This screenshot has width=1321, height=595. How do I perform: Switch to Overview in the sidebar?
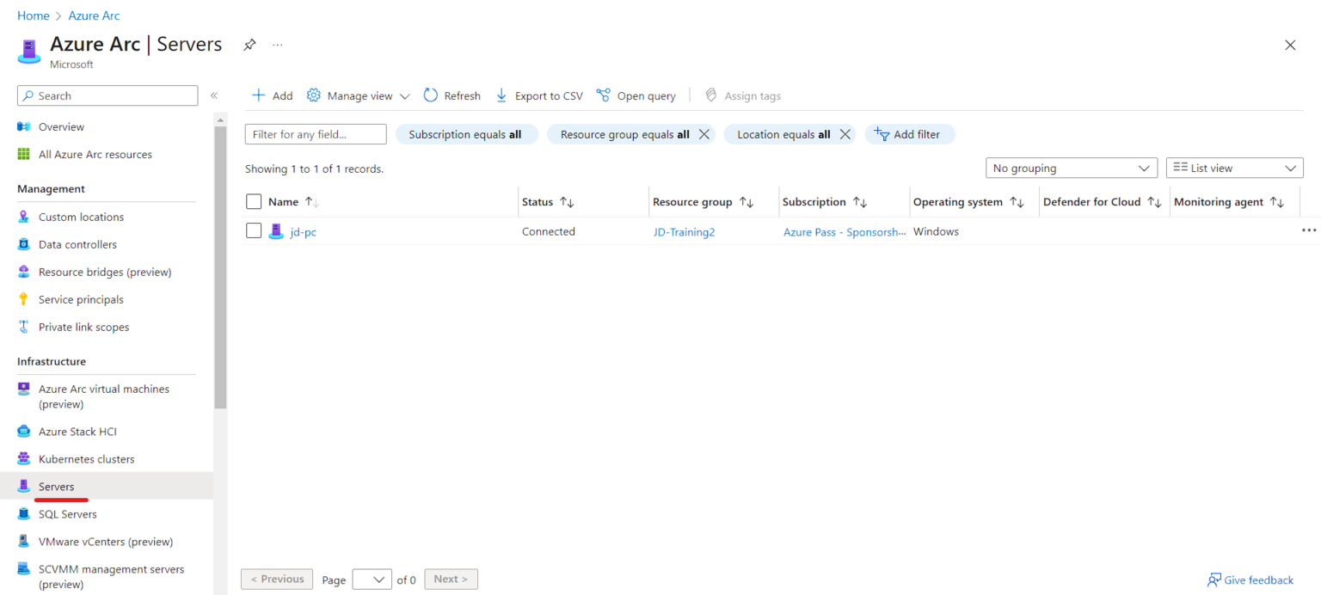(x=59, y=126)
